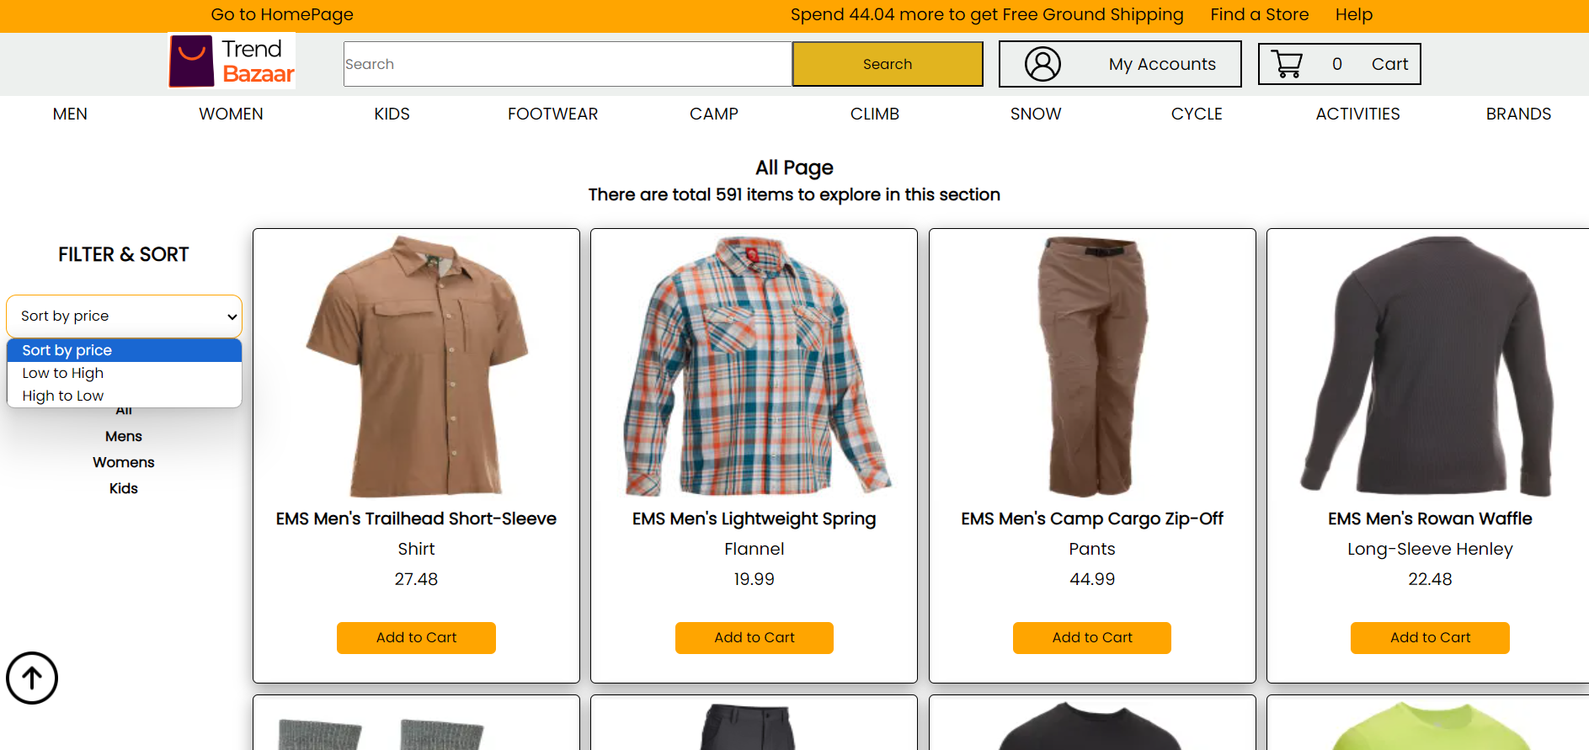Add Camp Cargo Zip-Off Pants to cart
Image resolution: width=1589 pixels, height=750 pixels.
pos(1092,638)
